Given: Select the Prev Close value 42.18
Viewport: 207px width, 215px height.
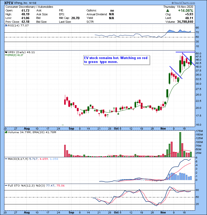Looking at the screenshot, I should tap(25, 22).
